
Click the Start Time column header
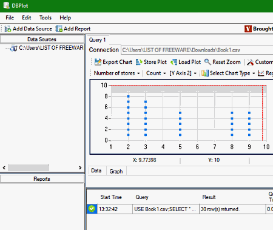pos(111,197)
